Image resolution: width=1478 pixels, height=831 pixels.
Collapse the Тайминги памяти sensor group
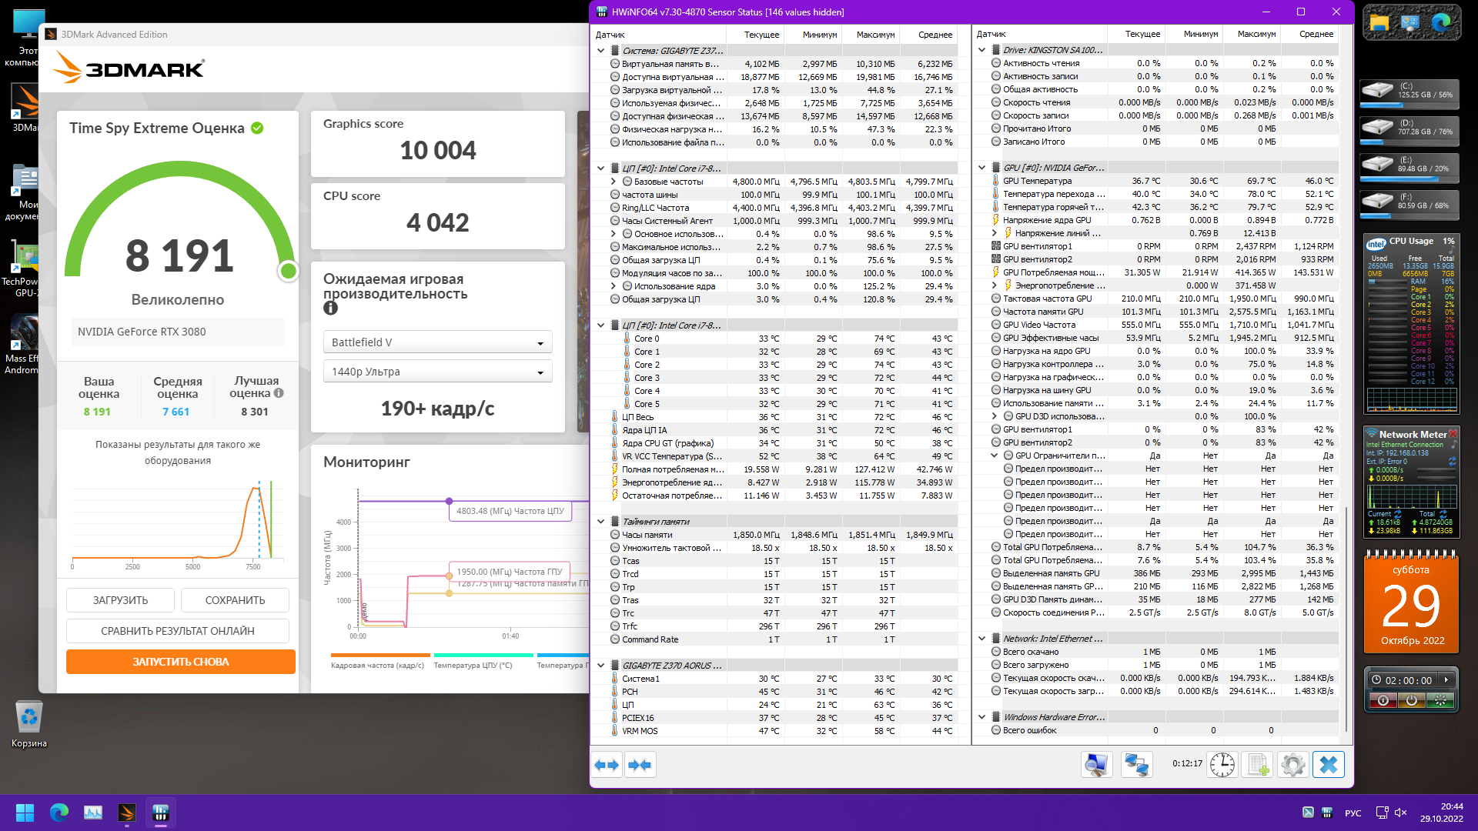pos(601,522)
